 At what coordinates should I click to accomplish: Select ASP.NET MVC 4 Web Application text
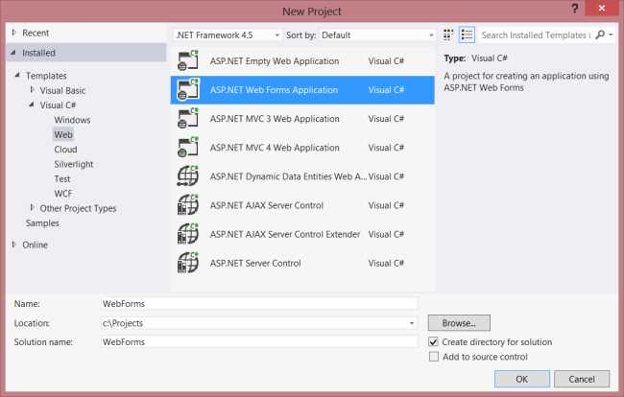pyautogui.click(x=275, y=148)
